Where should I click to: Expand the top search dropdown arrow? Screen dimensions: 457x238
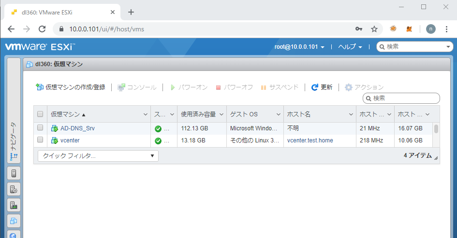(448, 47)
